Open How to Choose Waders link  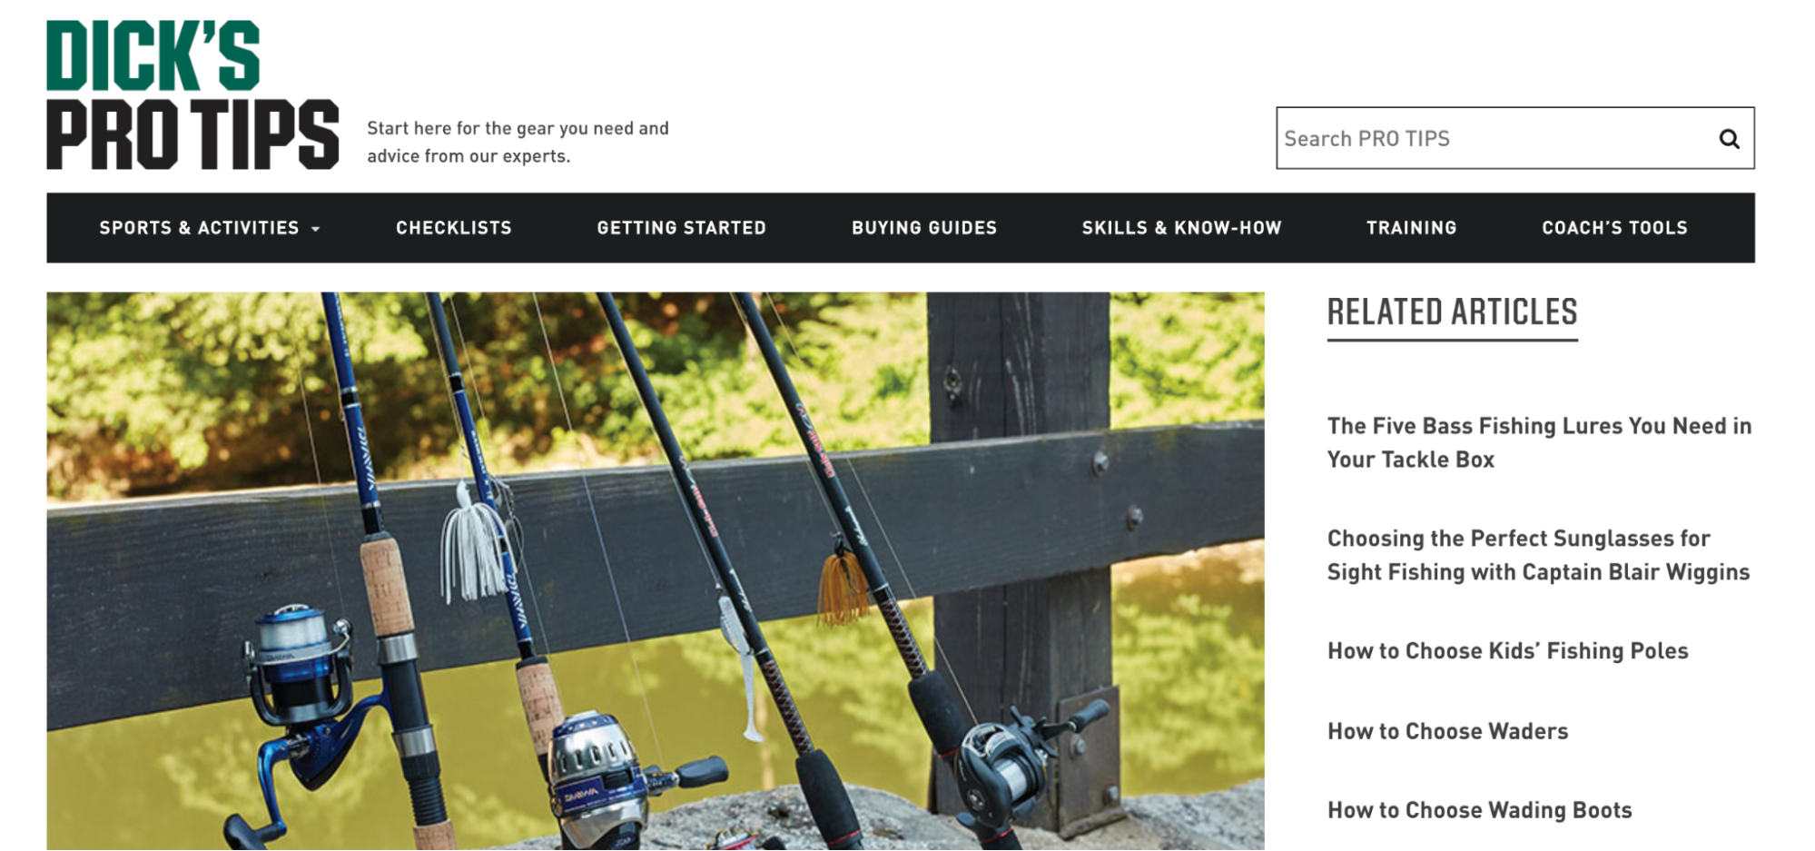click(x=1447, y=731)
